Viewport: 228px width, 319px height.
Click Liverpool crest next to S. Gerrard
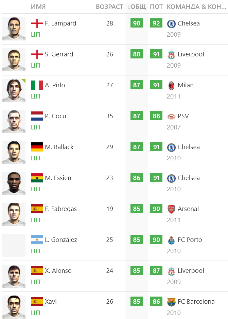coord(171,54)
